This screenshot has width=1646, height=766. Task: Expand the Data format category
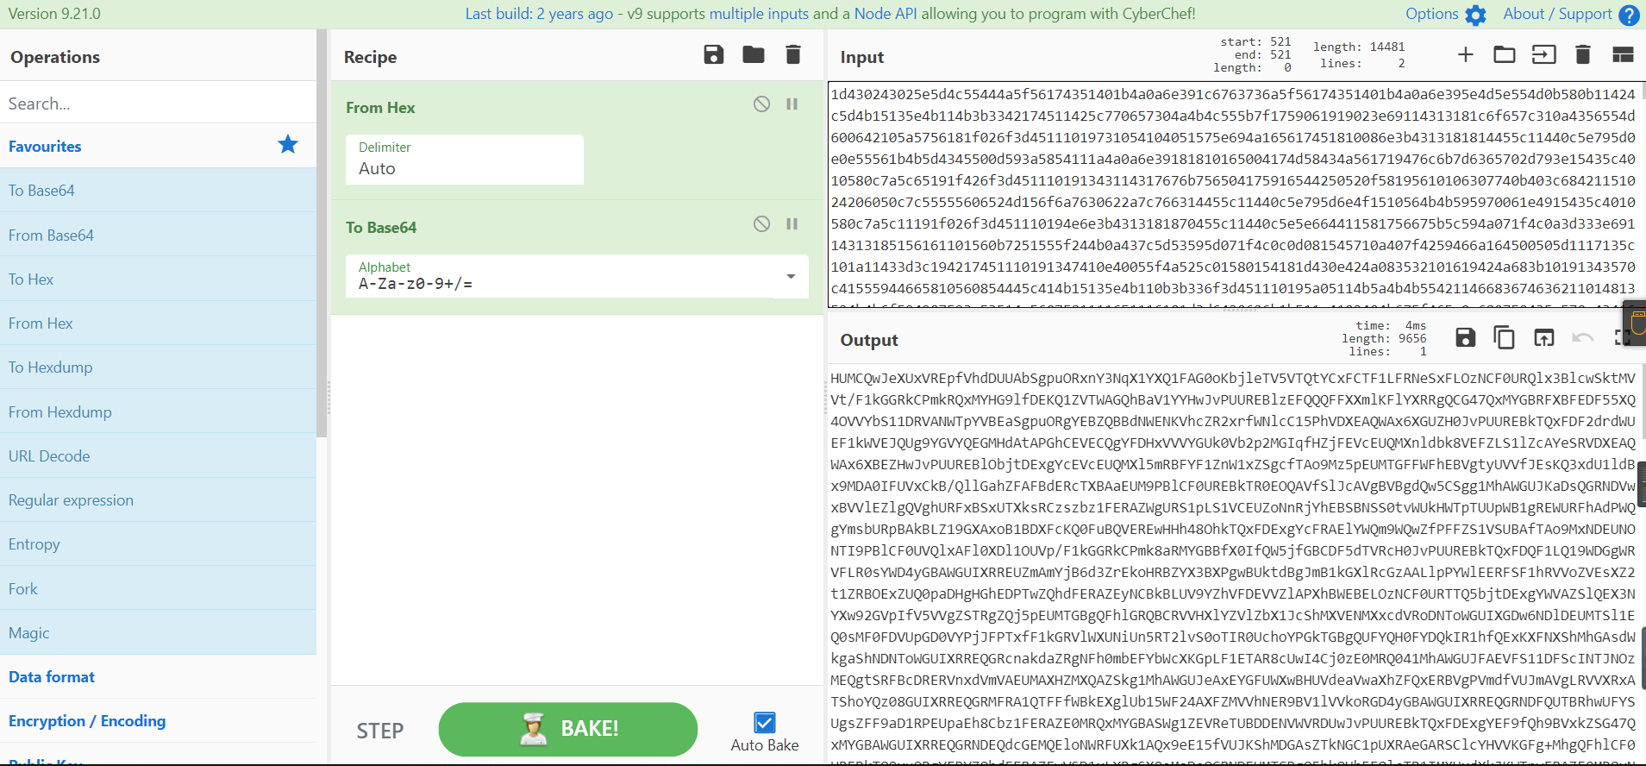[x=52, y=677]
